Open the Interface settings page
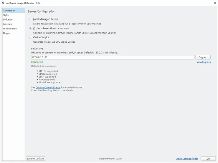The height and width of the screenshot is (163, 218). [8, 24]
